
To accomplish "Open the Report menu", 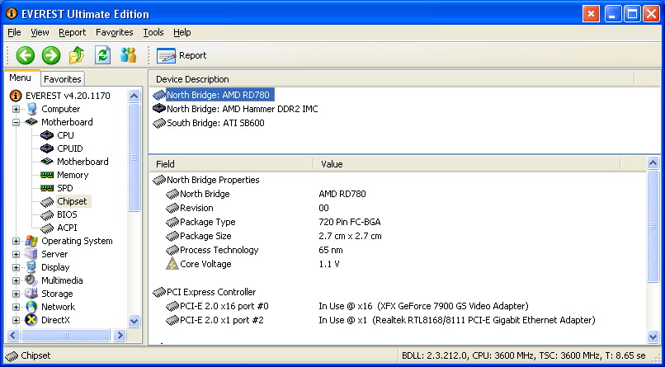I will pyautogui.click(x=72, y=32).
